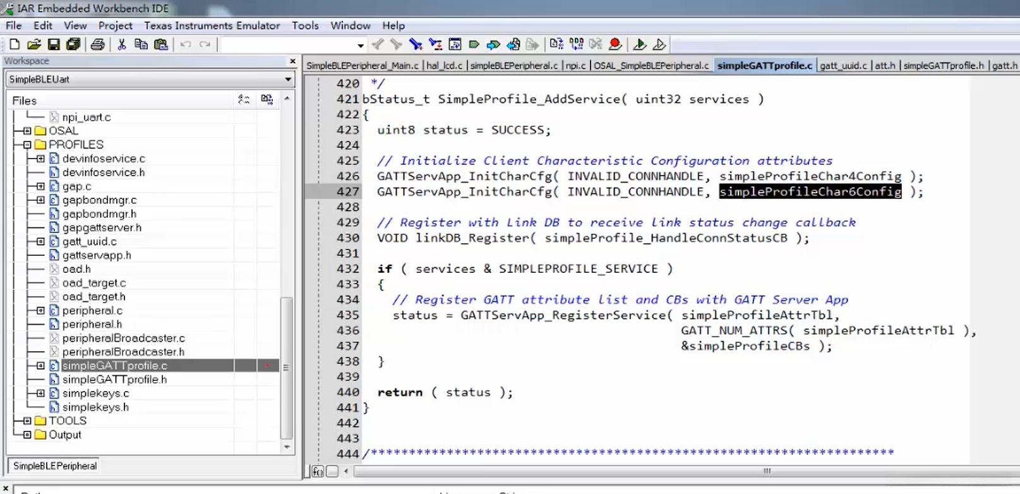Click the Compile icon in the toolbar
1020x494 pixels.
pos(556,44)
